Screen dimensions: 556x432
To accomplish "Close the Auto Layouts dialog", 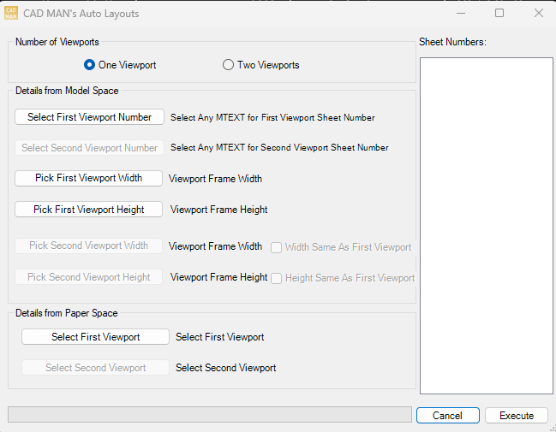I will 539,13.
